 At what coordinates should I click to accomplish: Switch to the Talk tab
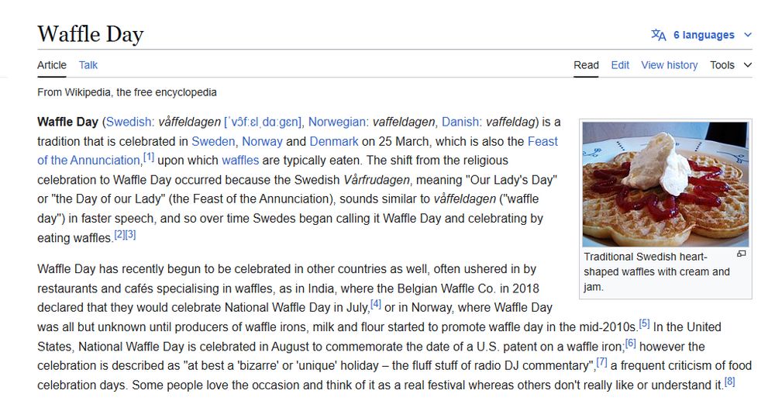click(88, 65)
